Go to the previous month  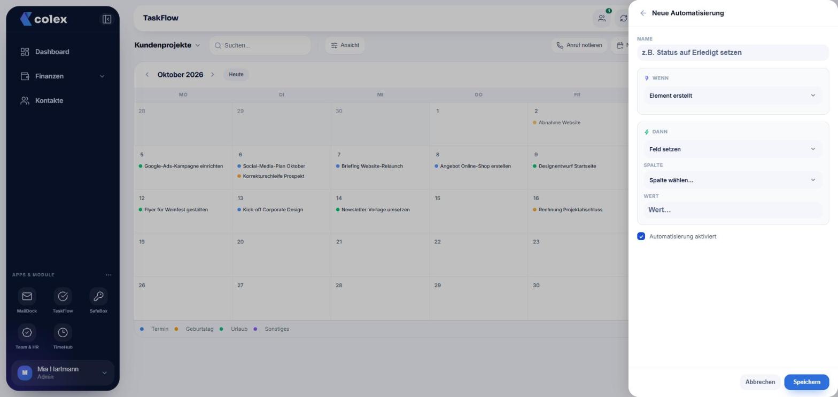click(x=147, y=75)
